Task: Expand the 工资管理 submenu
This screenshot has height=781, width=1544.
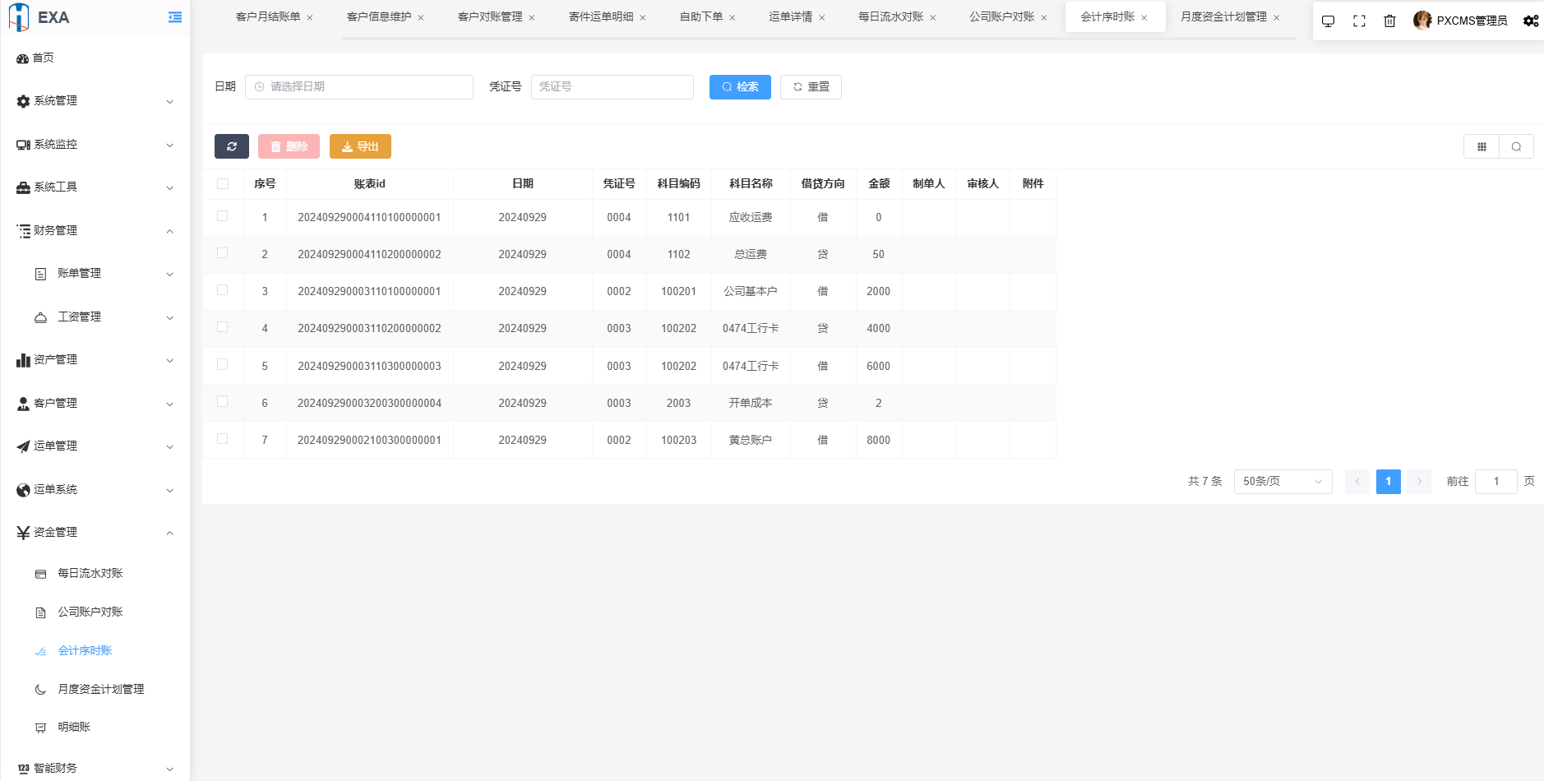Action: click(95, 317)
